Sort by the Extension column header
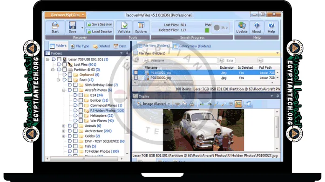 [x=227, y=67]
